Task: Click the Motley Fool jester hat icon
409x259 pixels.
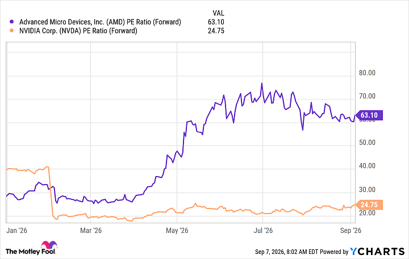Action: [x=49, y=245]
